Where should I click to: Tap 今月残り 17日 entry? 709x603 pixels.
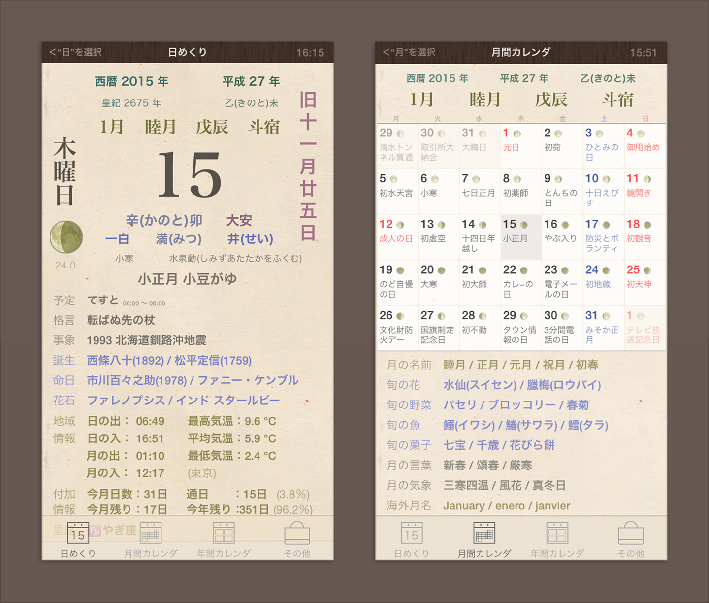127,509
